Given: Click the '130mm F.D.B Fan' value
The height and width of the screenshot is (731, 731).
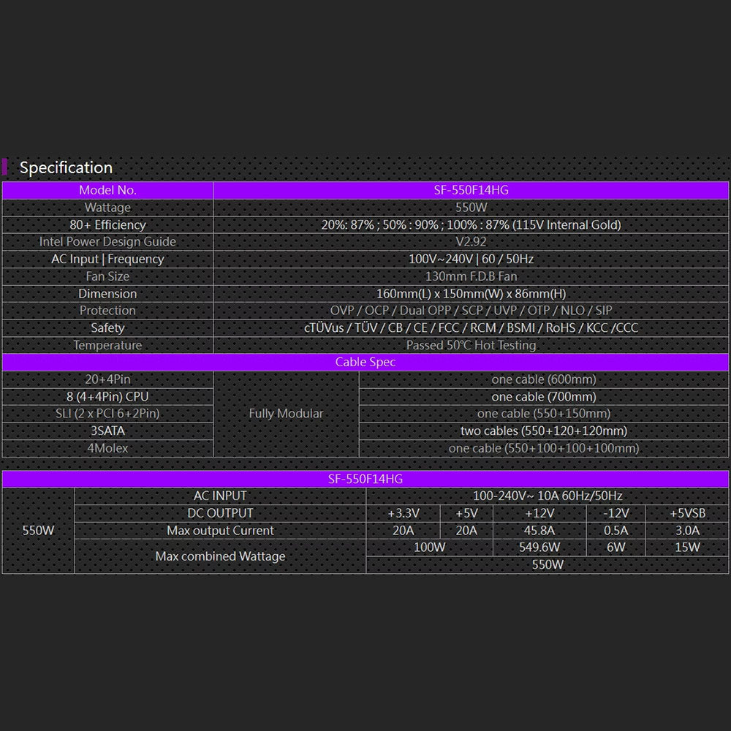Looking at the screenshot, I should (x=471, y=276).
